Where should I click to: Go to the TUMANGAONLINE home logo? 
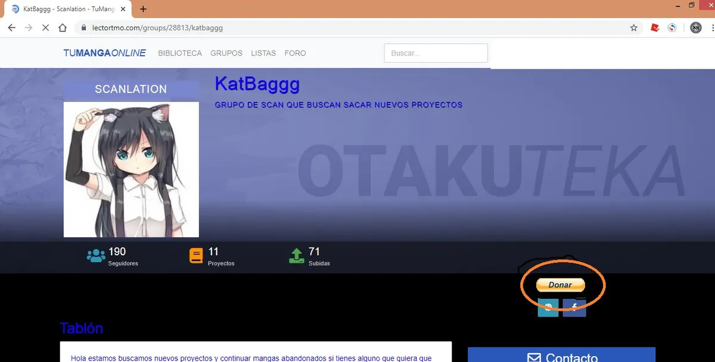[104, 53]
